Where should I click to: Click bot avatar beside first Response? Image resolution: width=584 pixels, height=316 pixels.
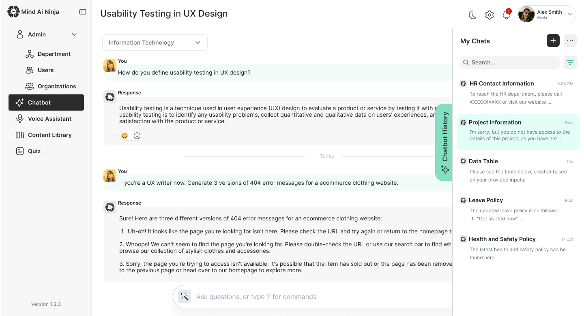pyautogui.click(x=110, y=97)
